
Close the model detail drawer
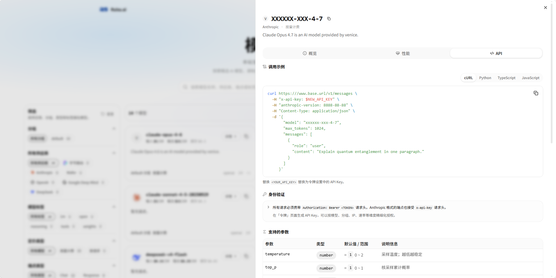point(546,8)
